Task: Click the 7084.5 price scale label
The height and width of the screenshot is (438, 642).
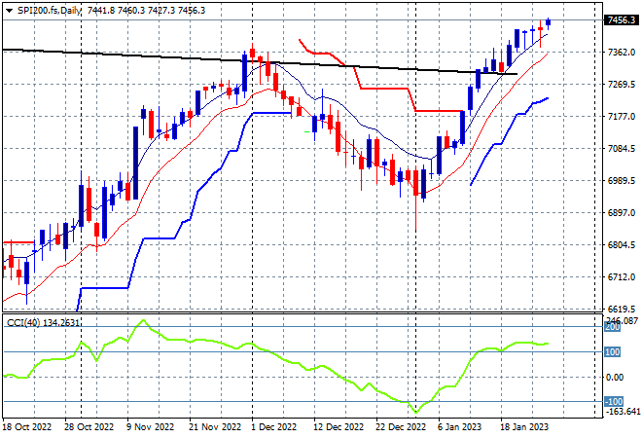Action: [622, 148]
